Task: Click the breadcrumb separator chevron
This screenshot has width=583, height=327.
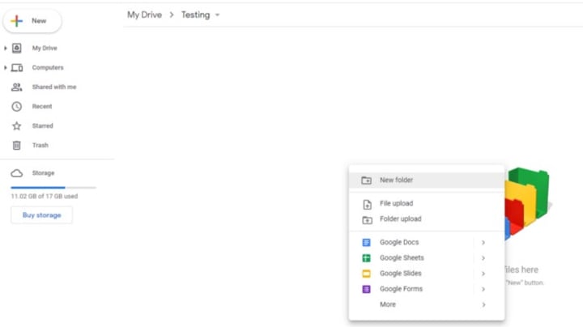Action: 172,15
